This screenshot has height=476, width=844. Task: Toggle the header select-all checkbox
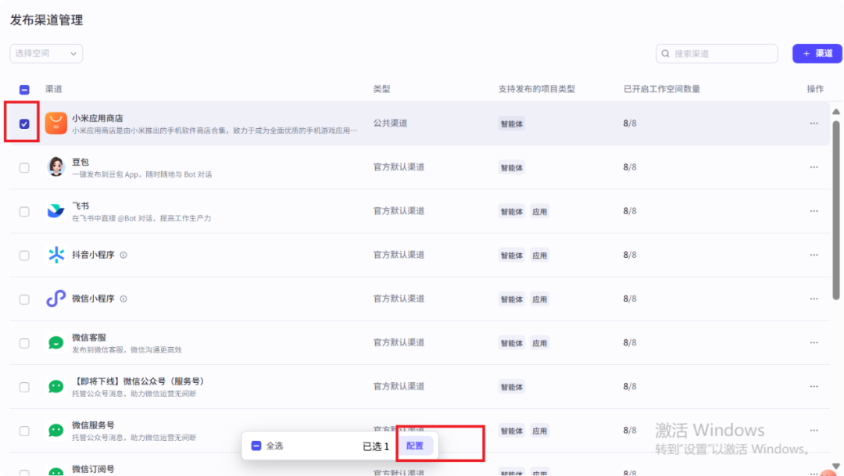tap(24, 90)
